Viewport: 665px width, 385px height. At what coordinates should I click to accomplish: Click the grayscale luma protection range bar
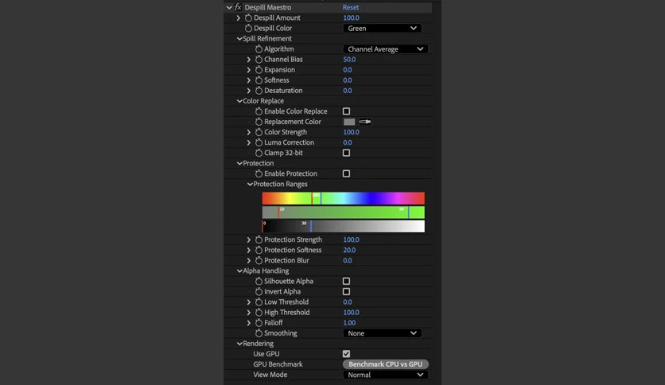(343, 226)
